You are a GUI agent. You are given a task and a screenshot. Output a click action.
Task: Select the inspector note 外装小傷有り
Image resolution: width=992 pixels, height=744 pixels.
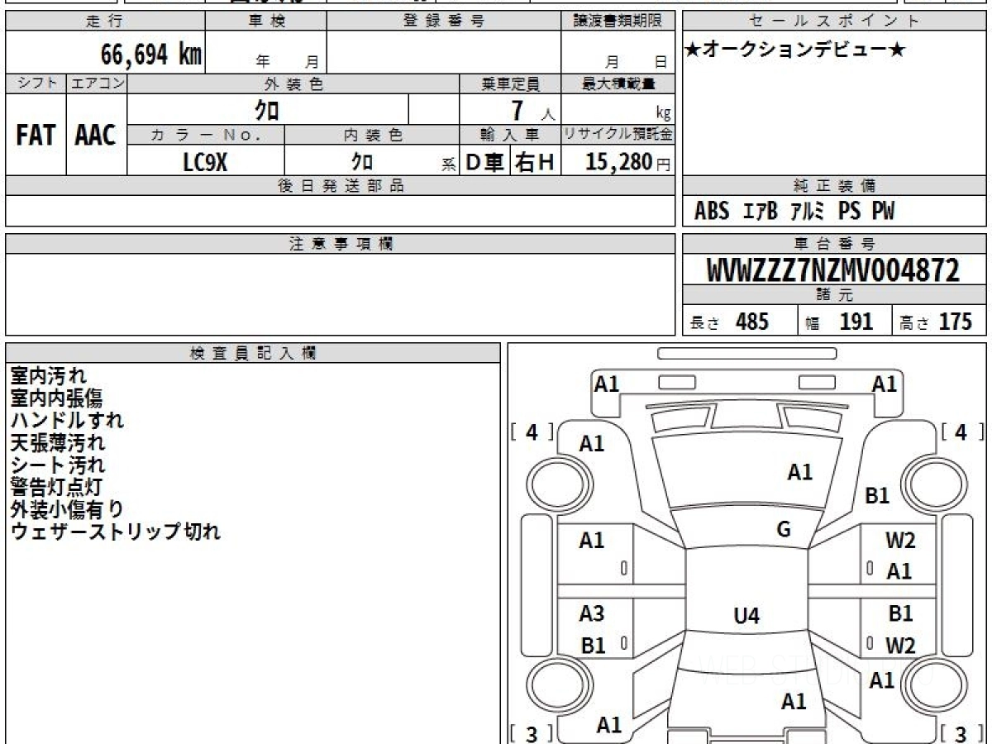[x=67, y=509]
